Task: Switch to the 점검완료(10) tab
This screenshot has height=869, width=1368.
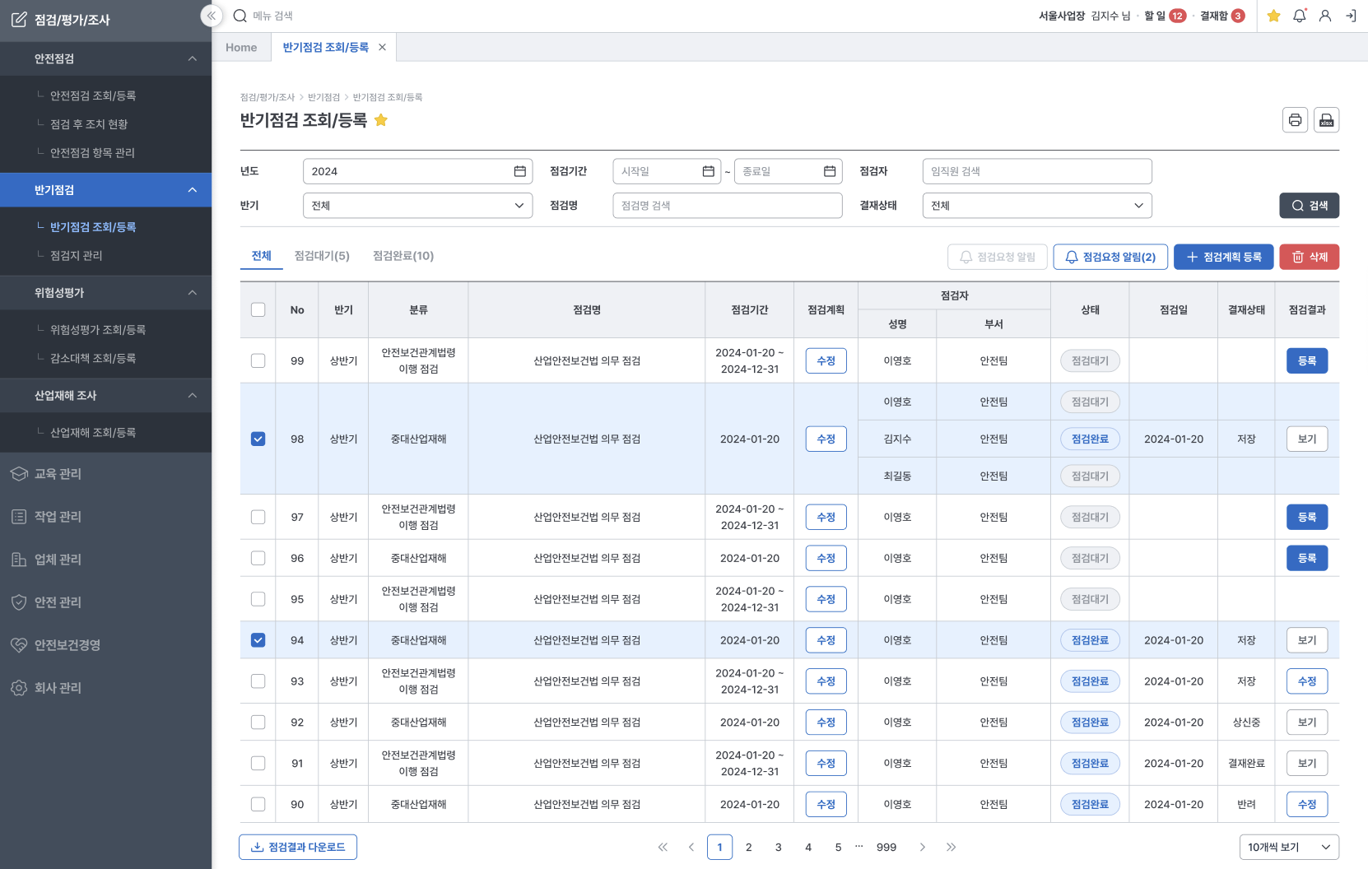Action: click(403, 256)
